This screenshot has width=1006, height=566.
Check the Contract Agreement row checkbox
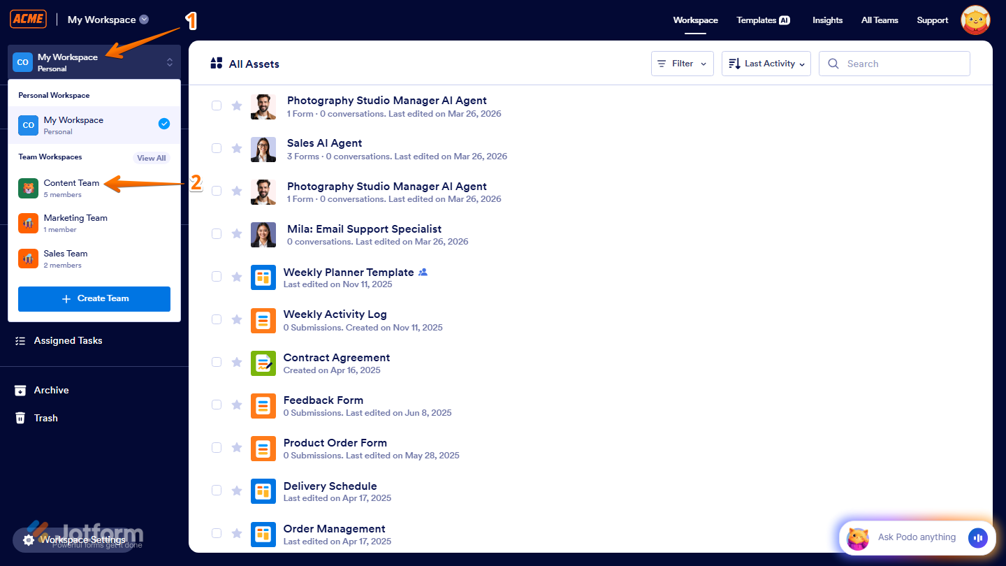(x=217, y=362)
